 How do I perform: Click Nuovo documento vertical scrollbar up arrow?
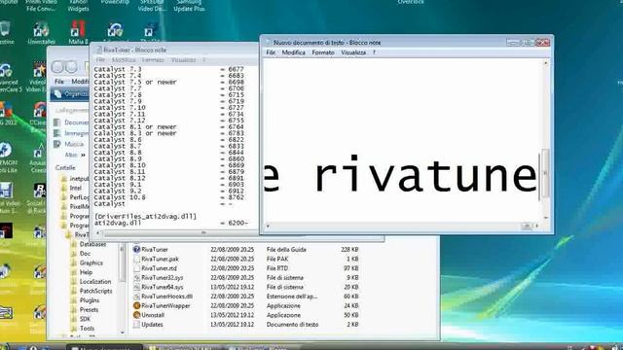(545, 63)
